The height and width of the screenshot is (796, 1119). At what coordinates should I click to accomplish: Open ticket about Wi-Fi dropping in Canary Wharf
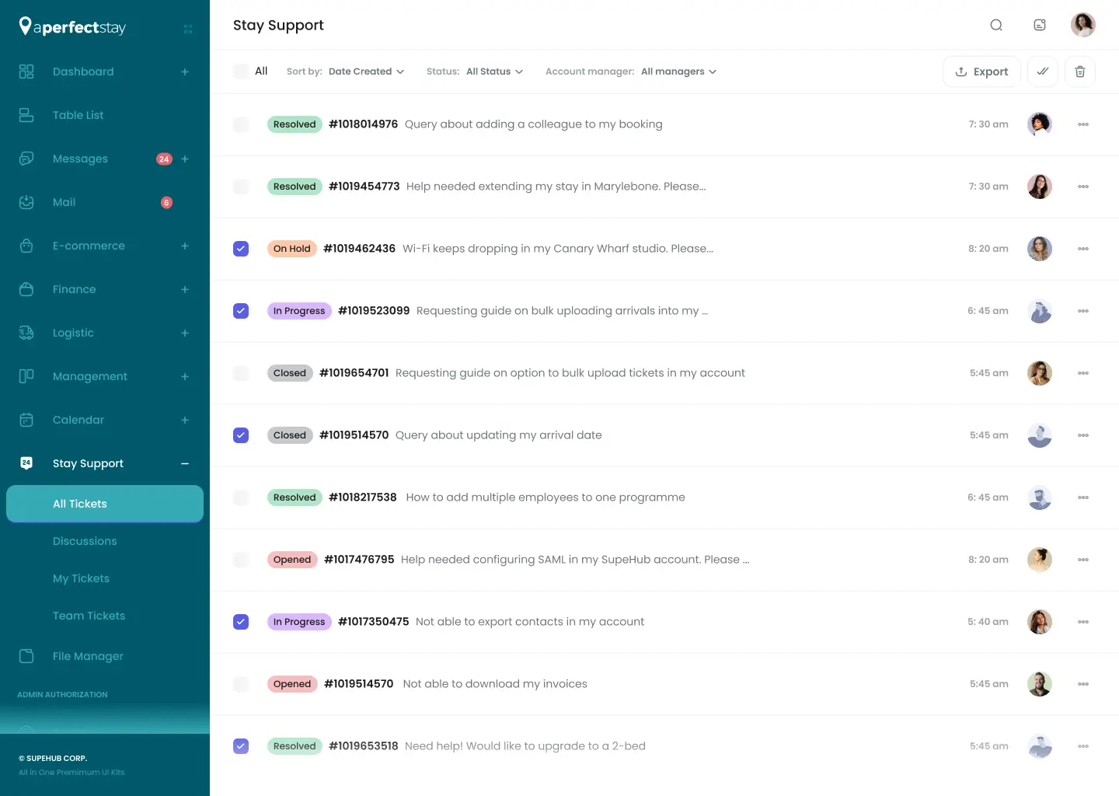(557, 249)
